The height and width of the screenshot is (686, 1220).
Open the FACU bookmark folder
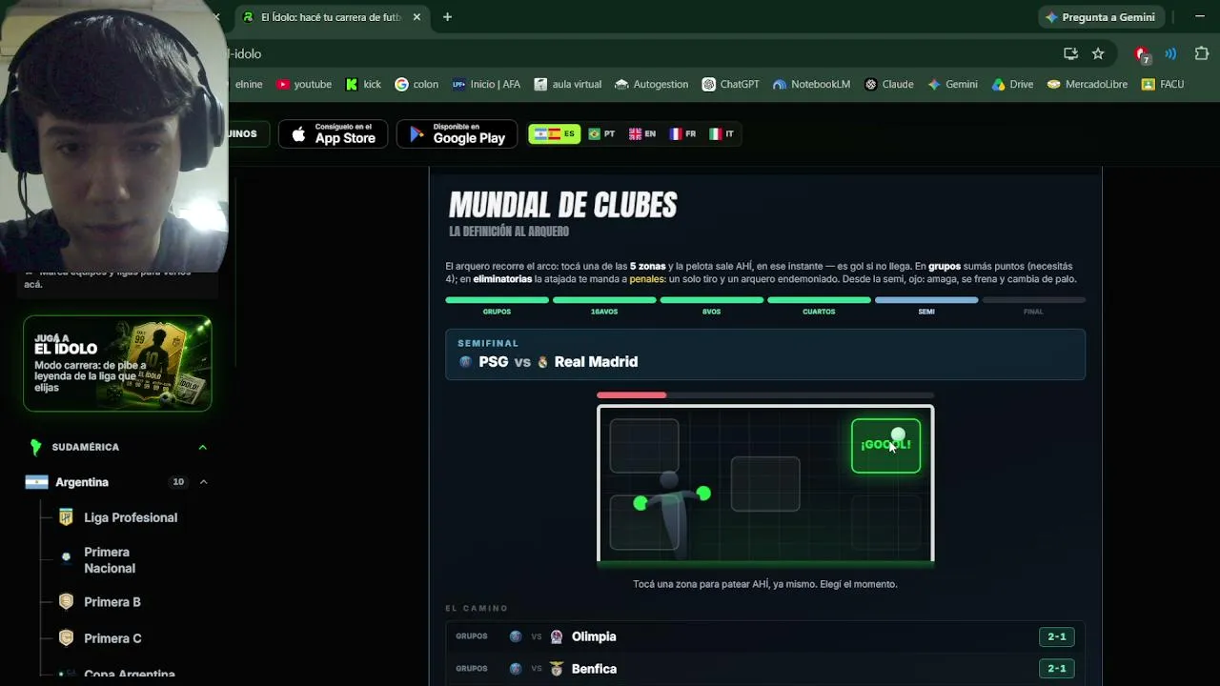point(1162,84)
